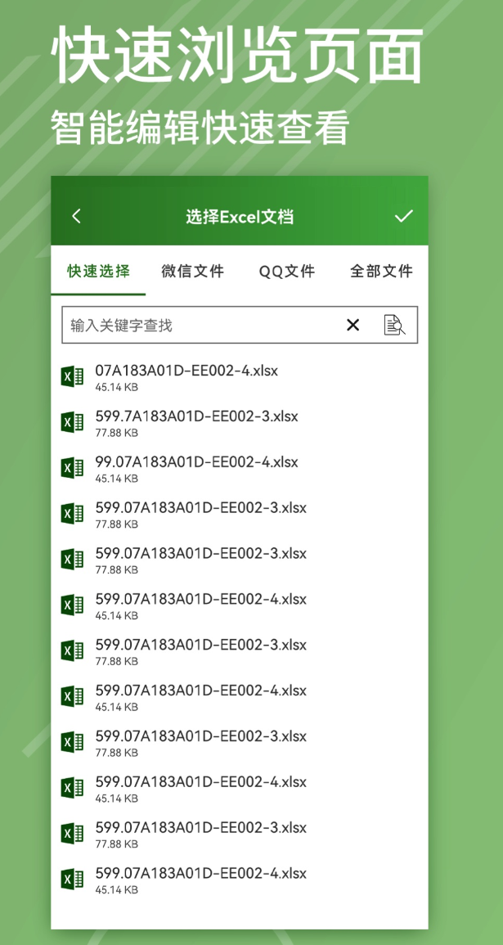Switch to the 快速选择 tab
This screenshot has width=503, height=945.
[x=98, y=271]
